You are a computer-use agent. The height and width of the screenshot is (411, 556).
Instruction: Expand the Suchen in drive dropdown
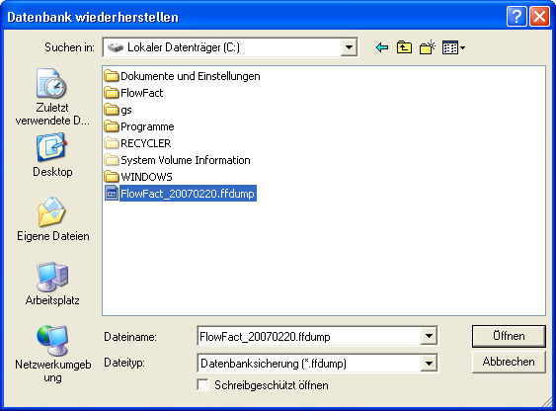click(x=349, y=47)
